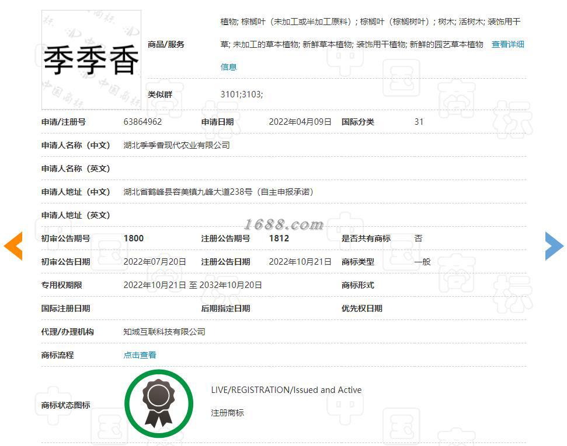This screenshot has height=446, width=567.
Task: Select exclusive right period 2022年10月21日 至 2032年10月20日
Action: click(x=193, y=285)
